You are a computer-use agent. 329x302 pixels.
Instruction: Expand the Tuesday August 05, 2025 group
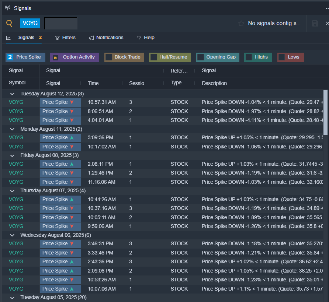click(12, 297)
